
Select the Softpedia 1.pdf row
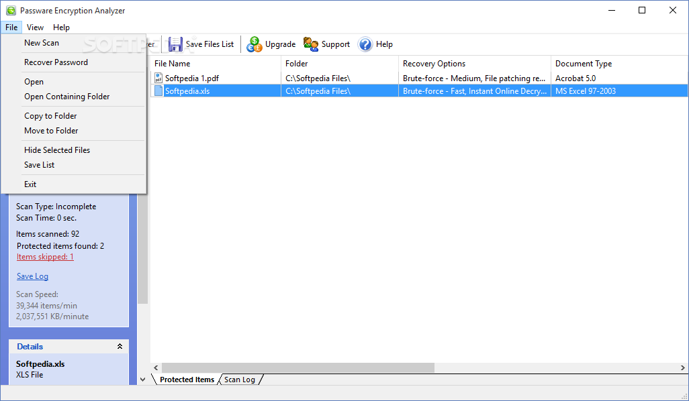(419, 78)
